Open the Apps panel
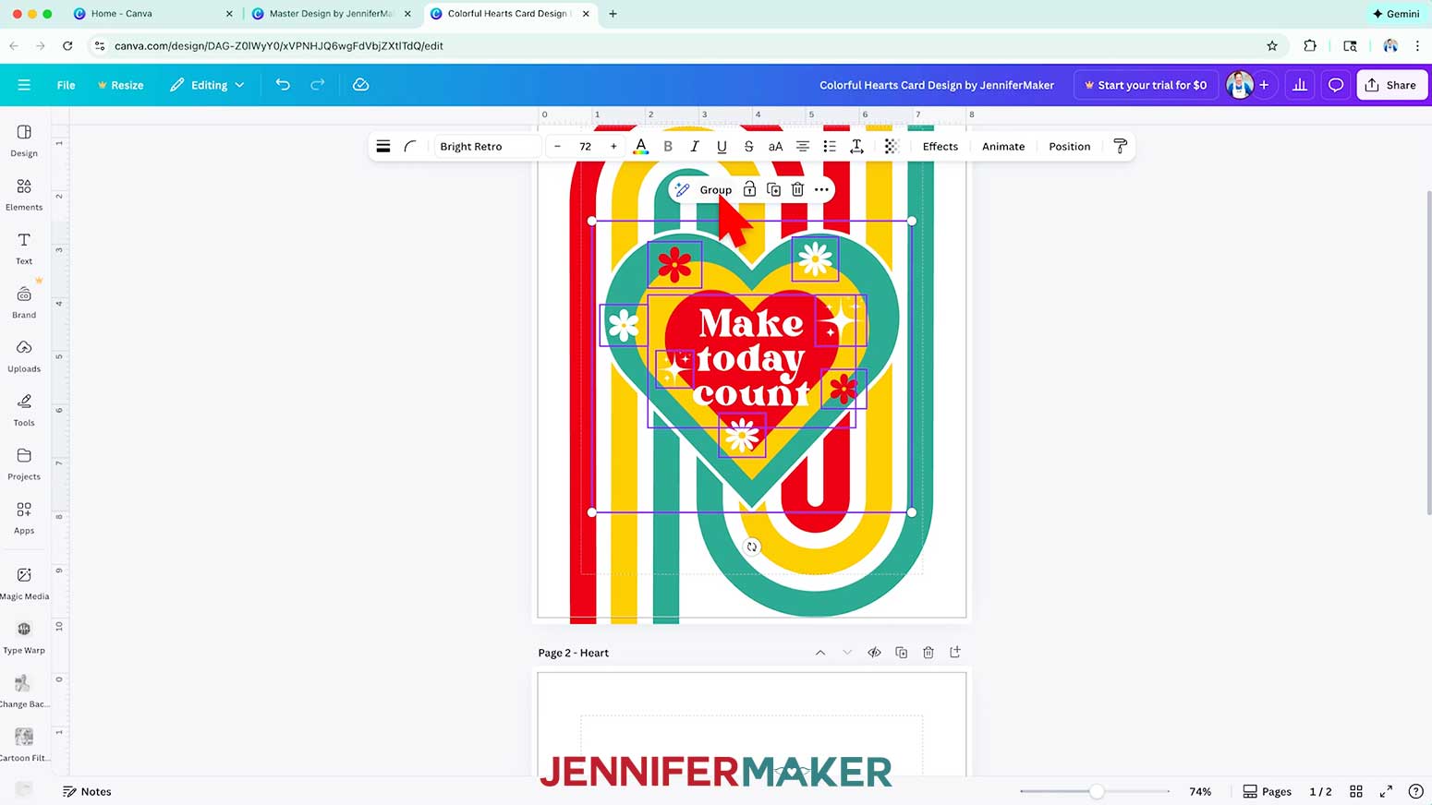1432x805 pixels. 24,518
